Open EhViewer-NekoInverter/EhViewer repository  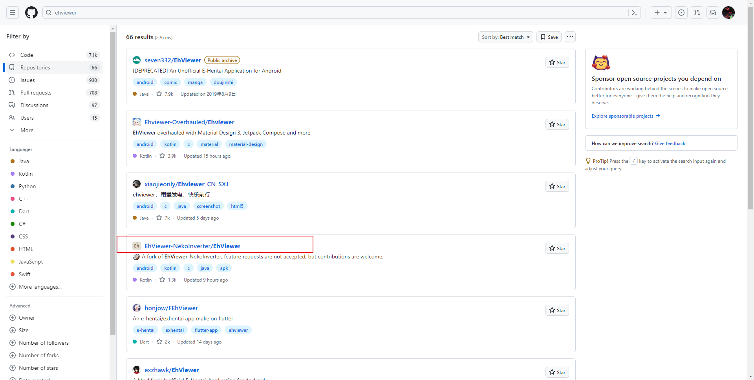point(192,246)
